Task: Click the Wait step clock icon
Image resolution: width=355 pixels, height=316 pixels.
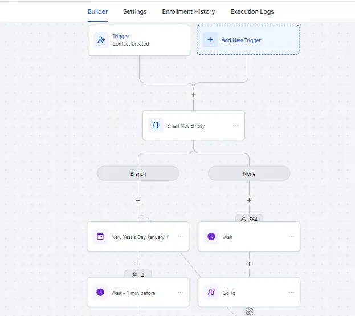Action: tap(211, 237)
